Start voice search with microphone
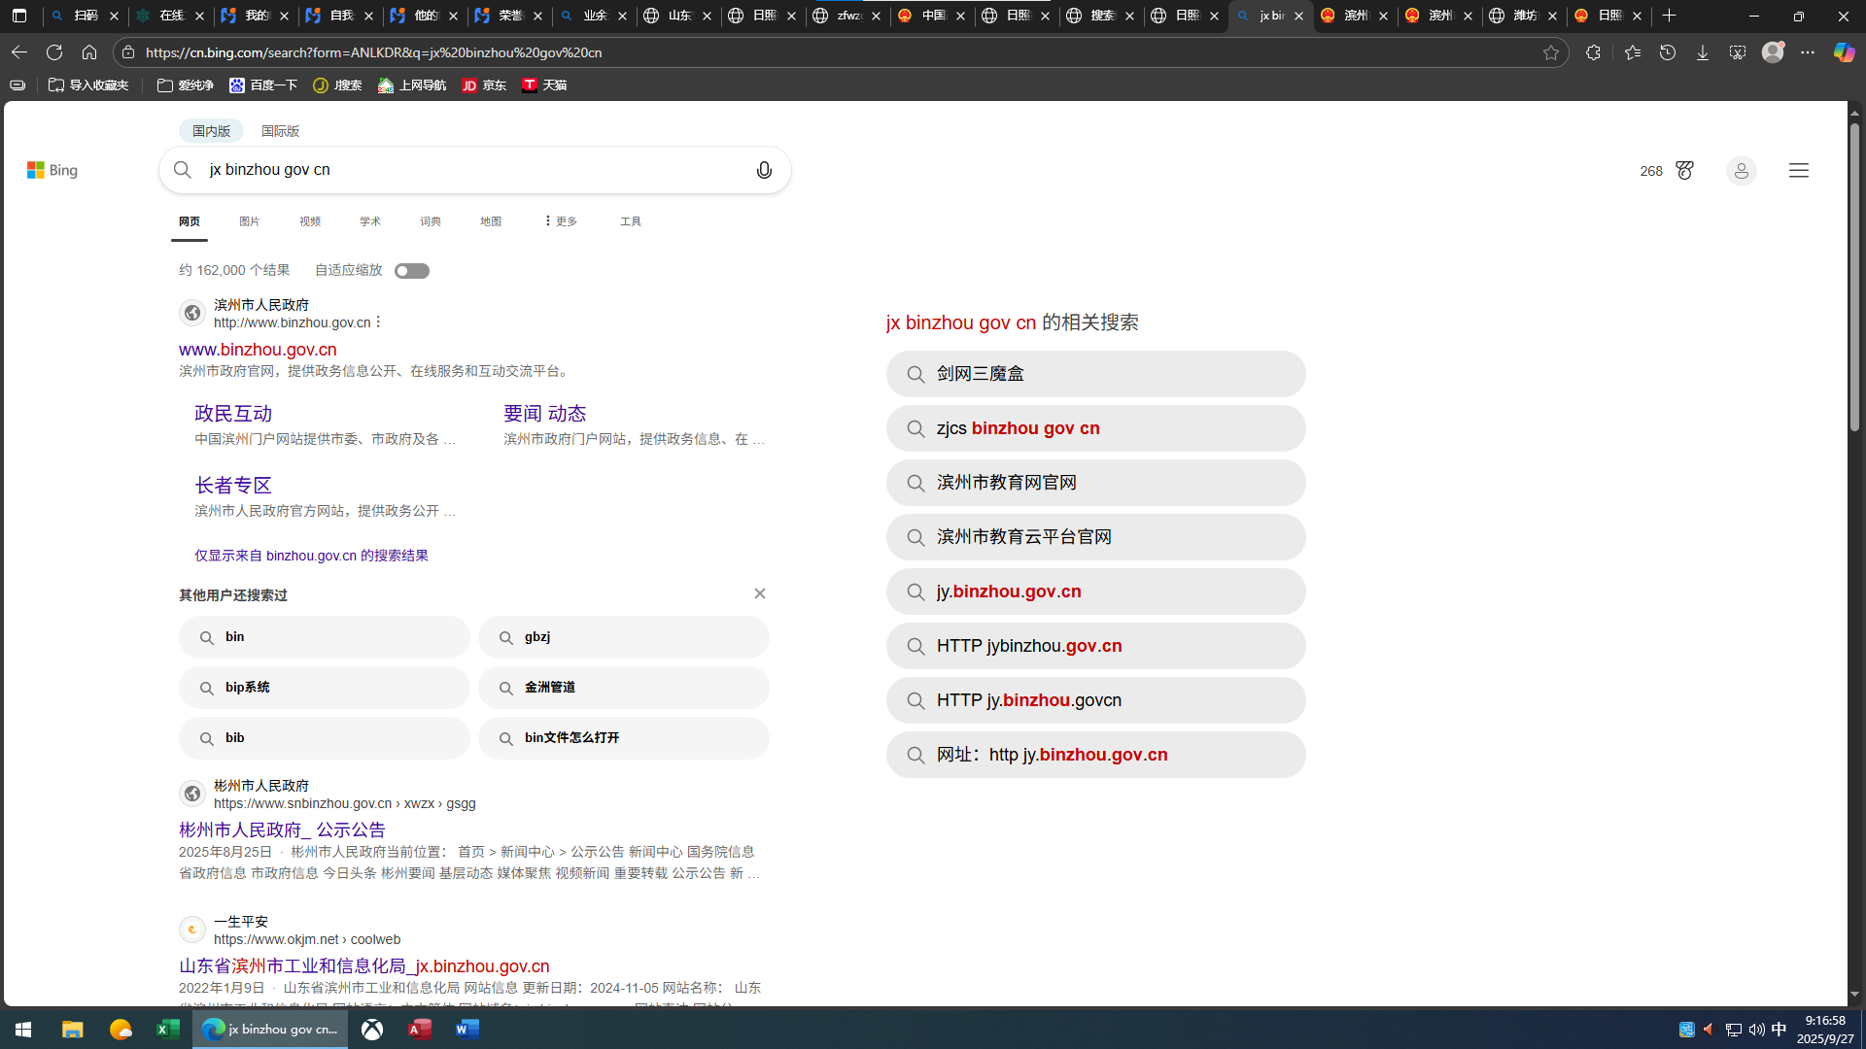The image size is (1866, 1049). tap(764, 170)
